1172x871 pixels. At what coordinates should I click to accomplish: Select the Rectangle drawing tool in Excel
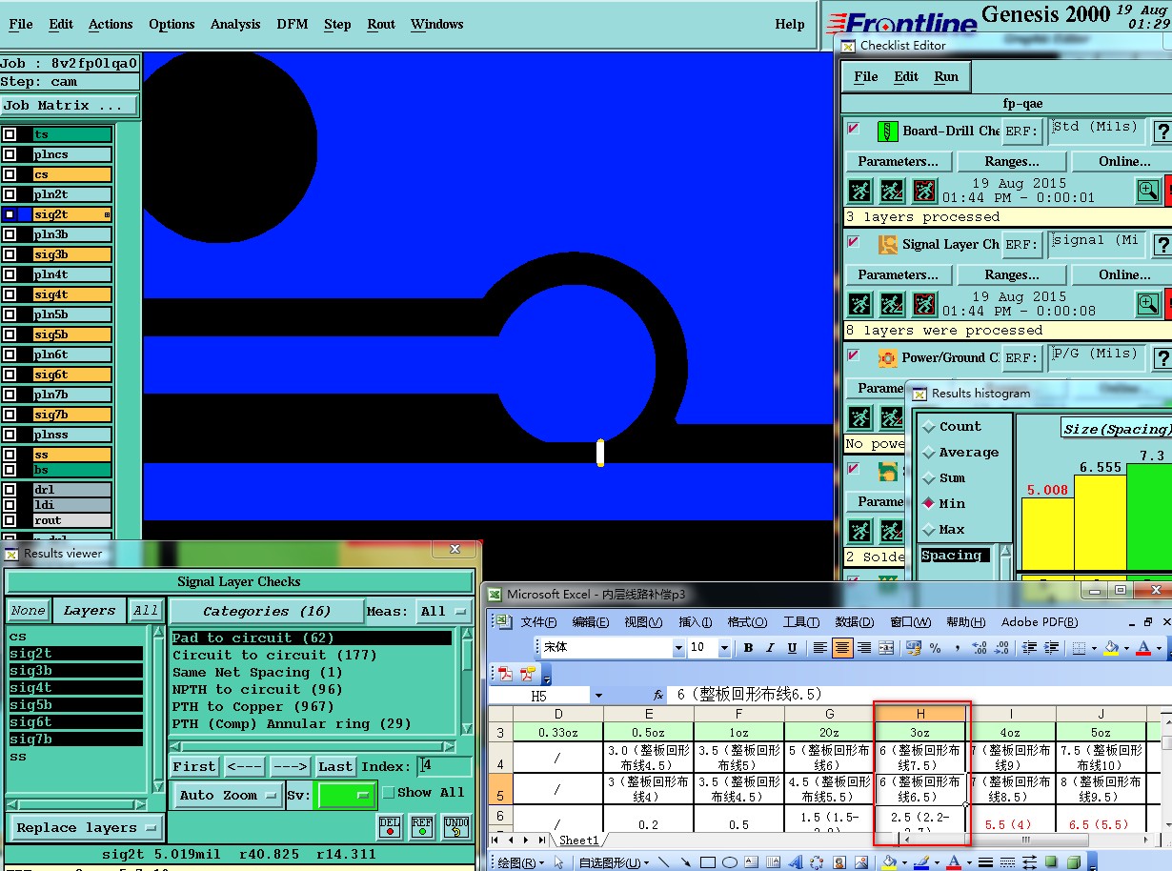[708, 862]
